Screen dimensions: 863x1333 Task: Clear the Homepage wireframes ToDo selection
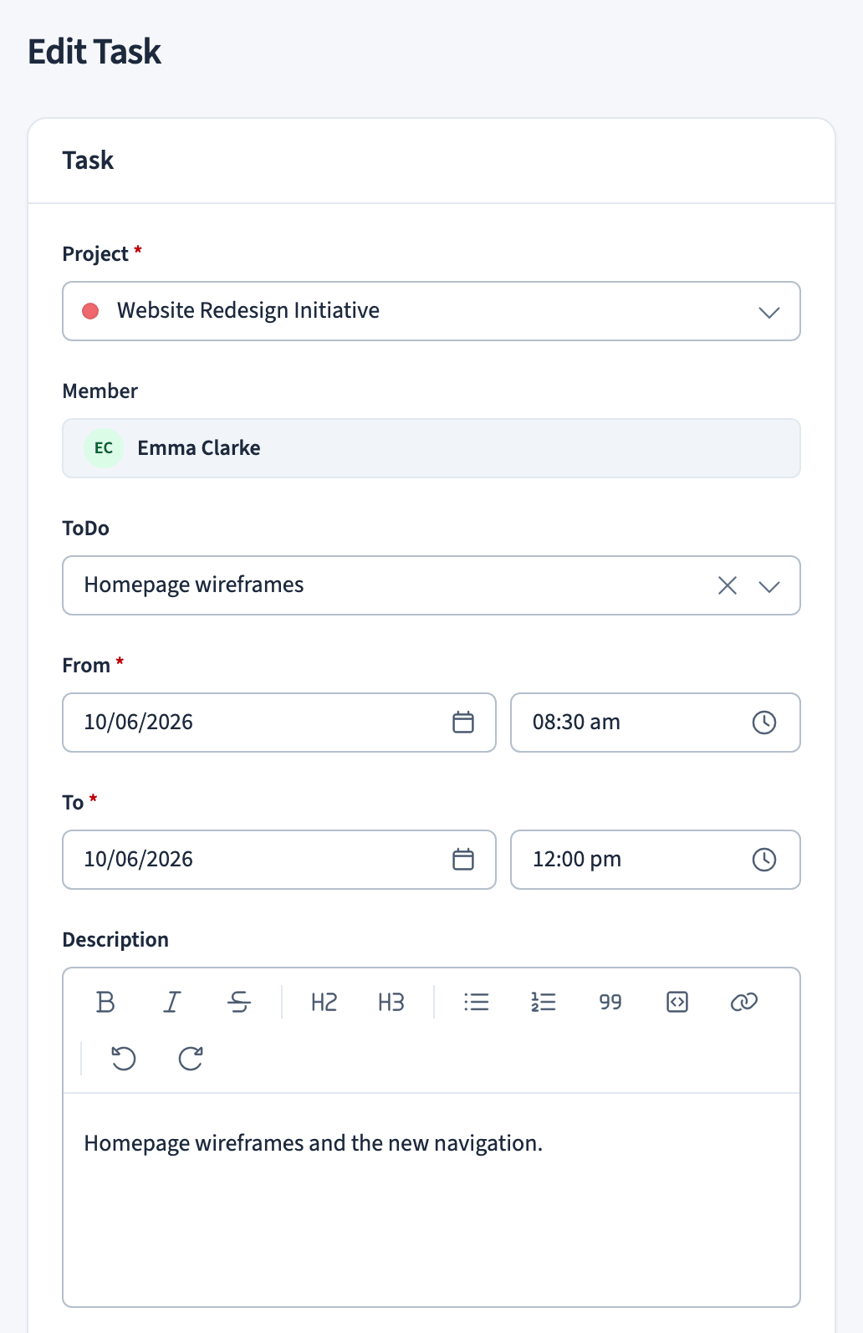[x=728, y=585]
